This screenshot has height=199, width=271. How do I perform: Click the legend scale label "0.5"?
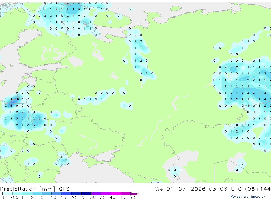click(15, 197)
